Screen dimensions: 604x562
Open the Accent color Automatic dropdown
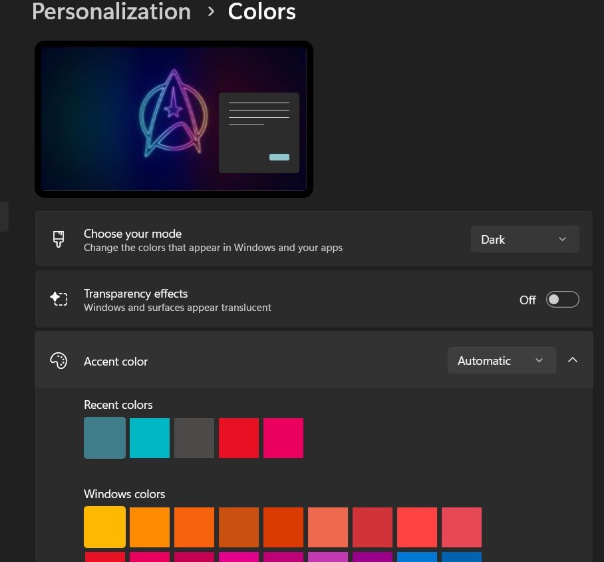[x=502, y=360]
